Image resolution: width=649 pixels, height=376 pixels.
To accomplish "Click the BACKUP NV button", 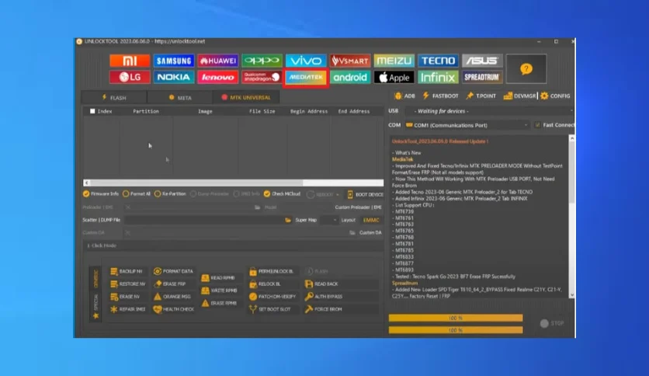I will 127,271.
